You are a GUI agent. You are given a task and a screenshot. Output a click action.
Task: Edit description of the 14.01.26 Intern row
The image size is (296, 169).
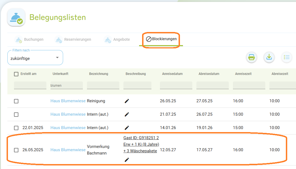click(127, 128)
